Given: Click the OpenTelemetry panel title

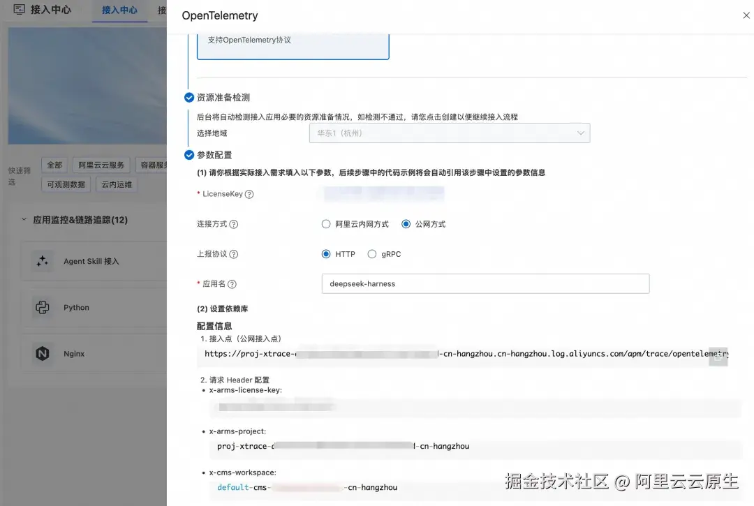Looking at the screenshot, I should click(x=220, y=15).
